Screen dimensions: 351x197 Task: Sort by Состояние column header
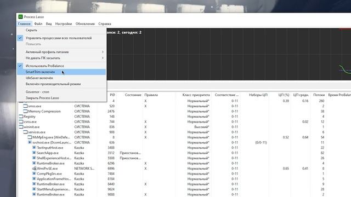coord(133,95)
